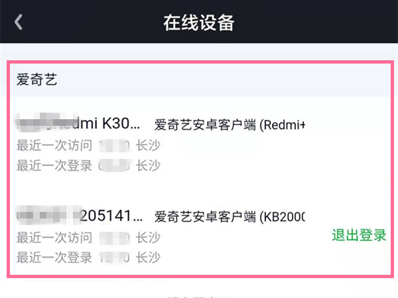Image resolution: width=398 pixels, height=298 pixels.
Task: Click the partially visible text at bottom
Action: (x=199, y=295)
